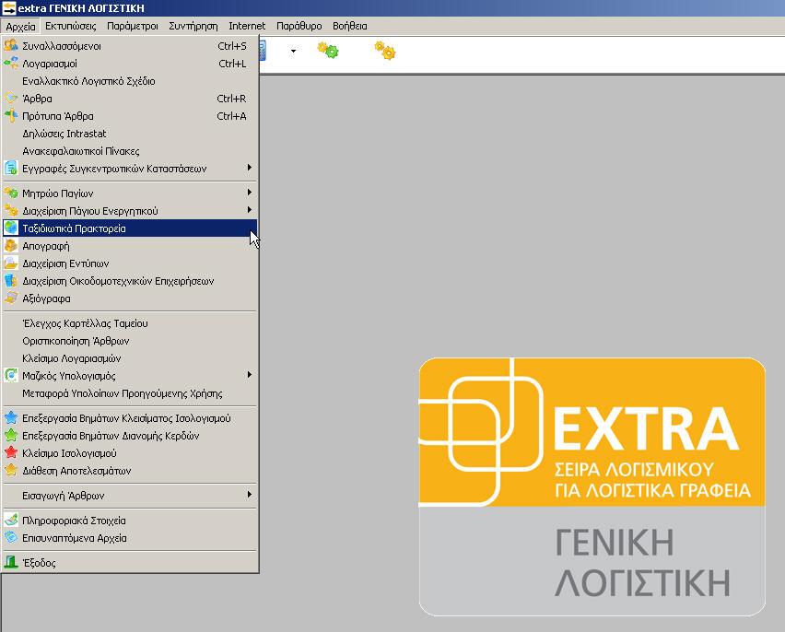Click the Μητρώο Παγίων icon
The image size is (785, 632).
pos(11,193)
